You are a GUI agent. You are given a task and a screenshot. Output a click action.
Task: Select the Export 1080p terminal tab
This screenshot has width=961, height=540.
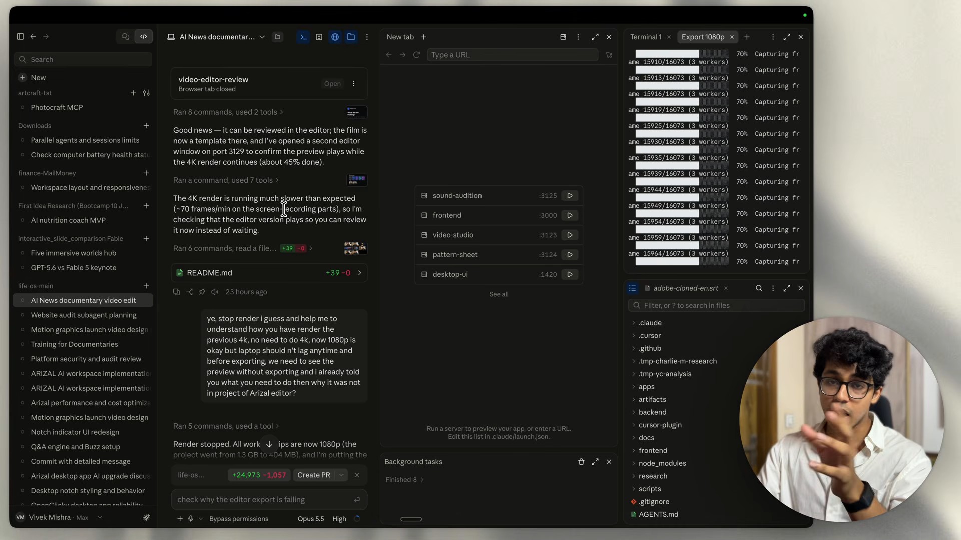click(703, 37)
